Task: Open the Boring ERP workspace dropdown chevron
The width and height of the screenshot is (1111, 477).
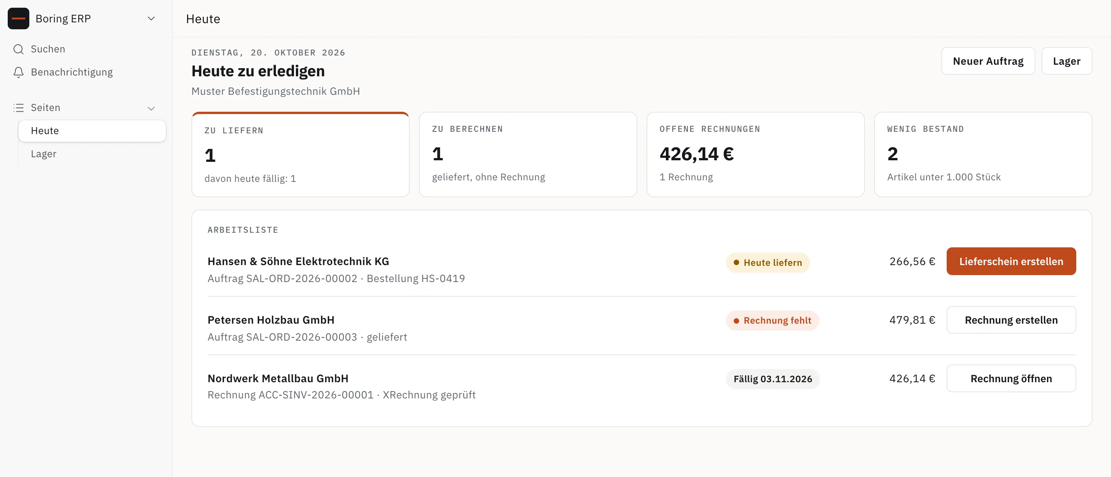Action: pyautogui.click(x=151, y=18)
